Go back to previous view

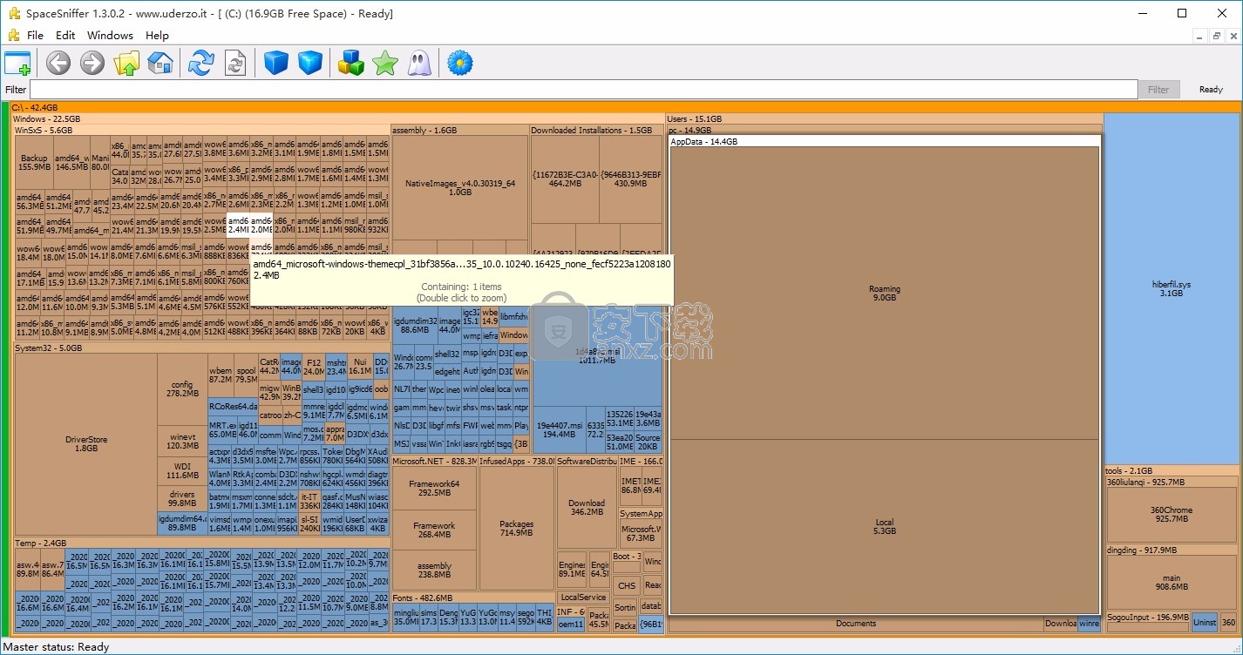coord(58,63)
